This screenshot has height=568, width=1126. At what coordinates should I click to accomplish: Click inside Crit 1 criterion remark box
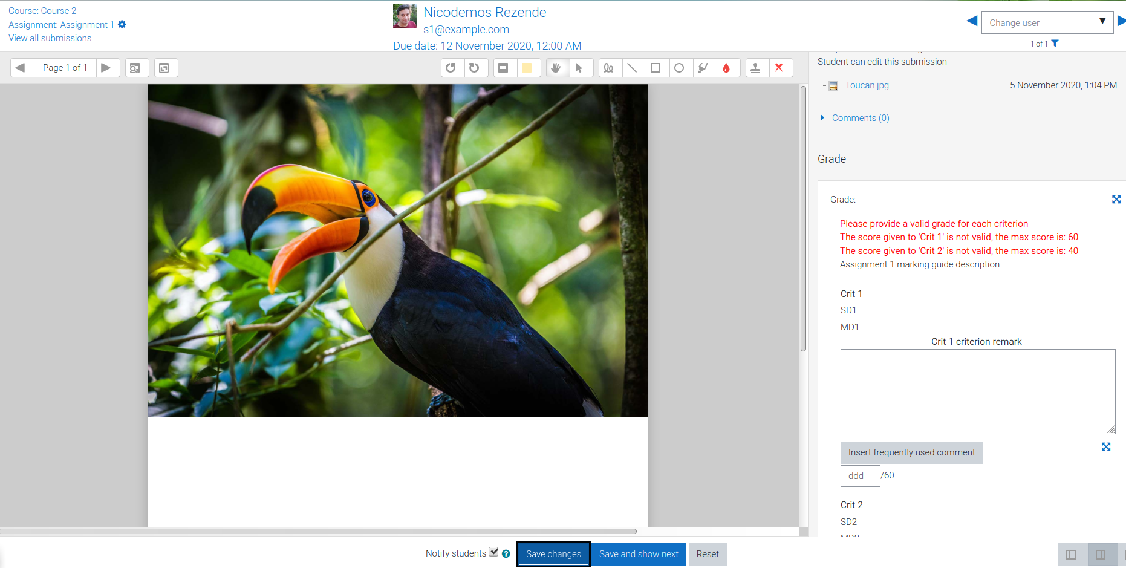[x=978, y=391]
